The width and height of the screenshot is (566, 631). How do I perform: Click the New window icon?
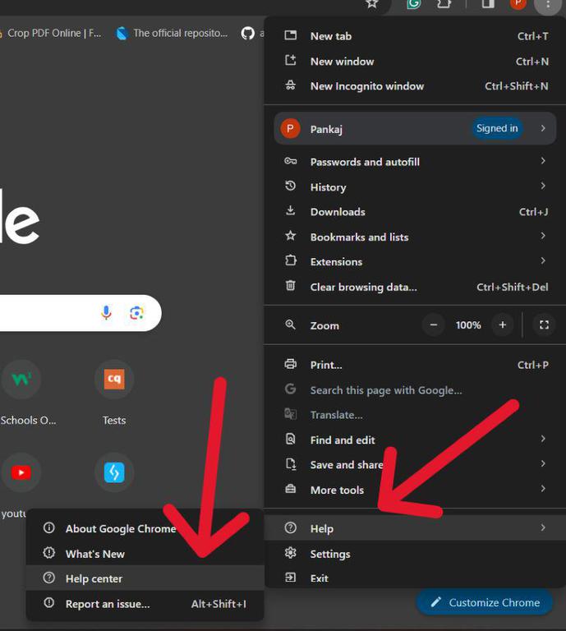(x=291, y=60)
